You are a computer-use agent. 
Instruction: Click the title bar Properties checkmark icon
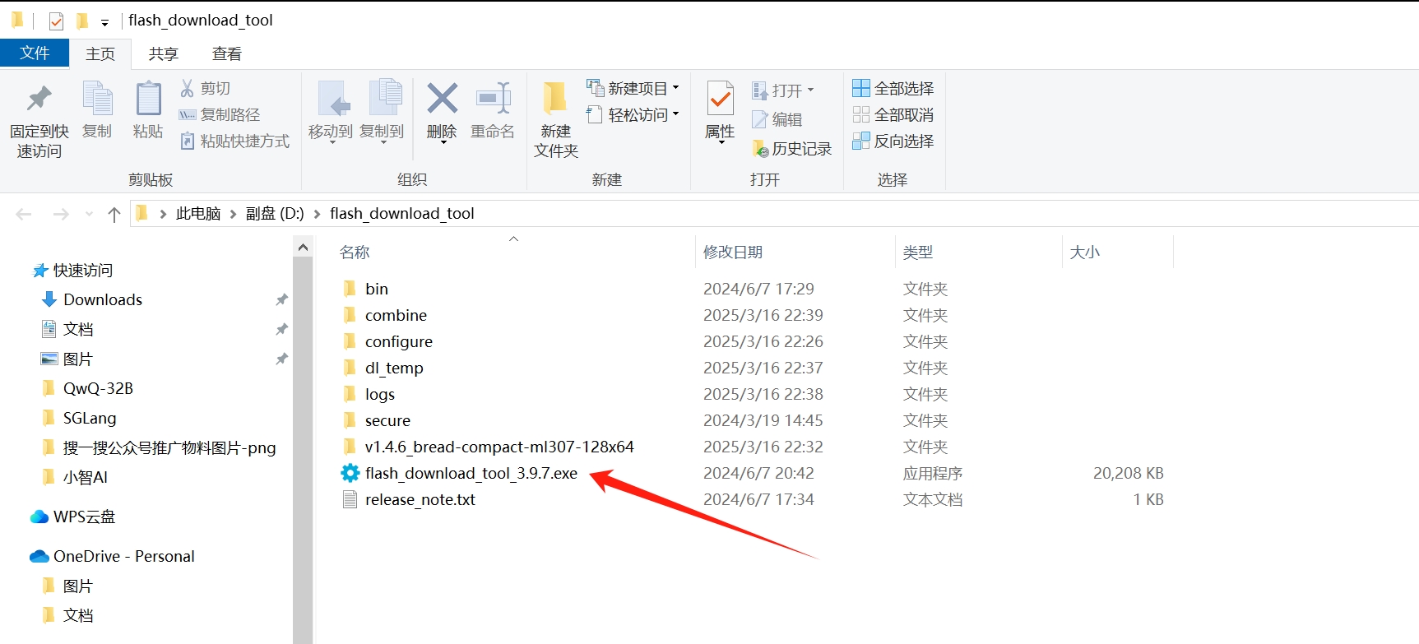click(x=56, y=21)
